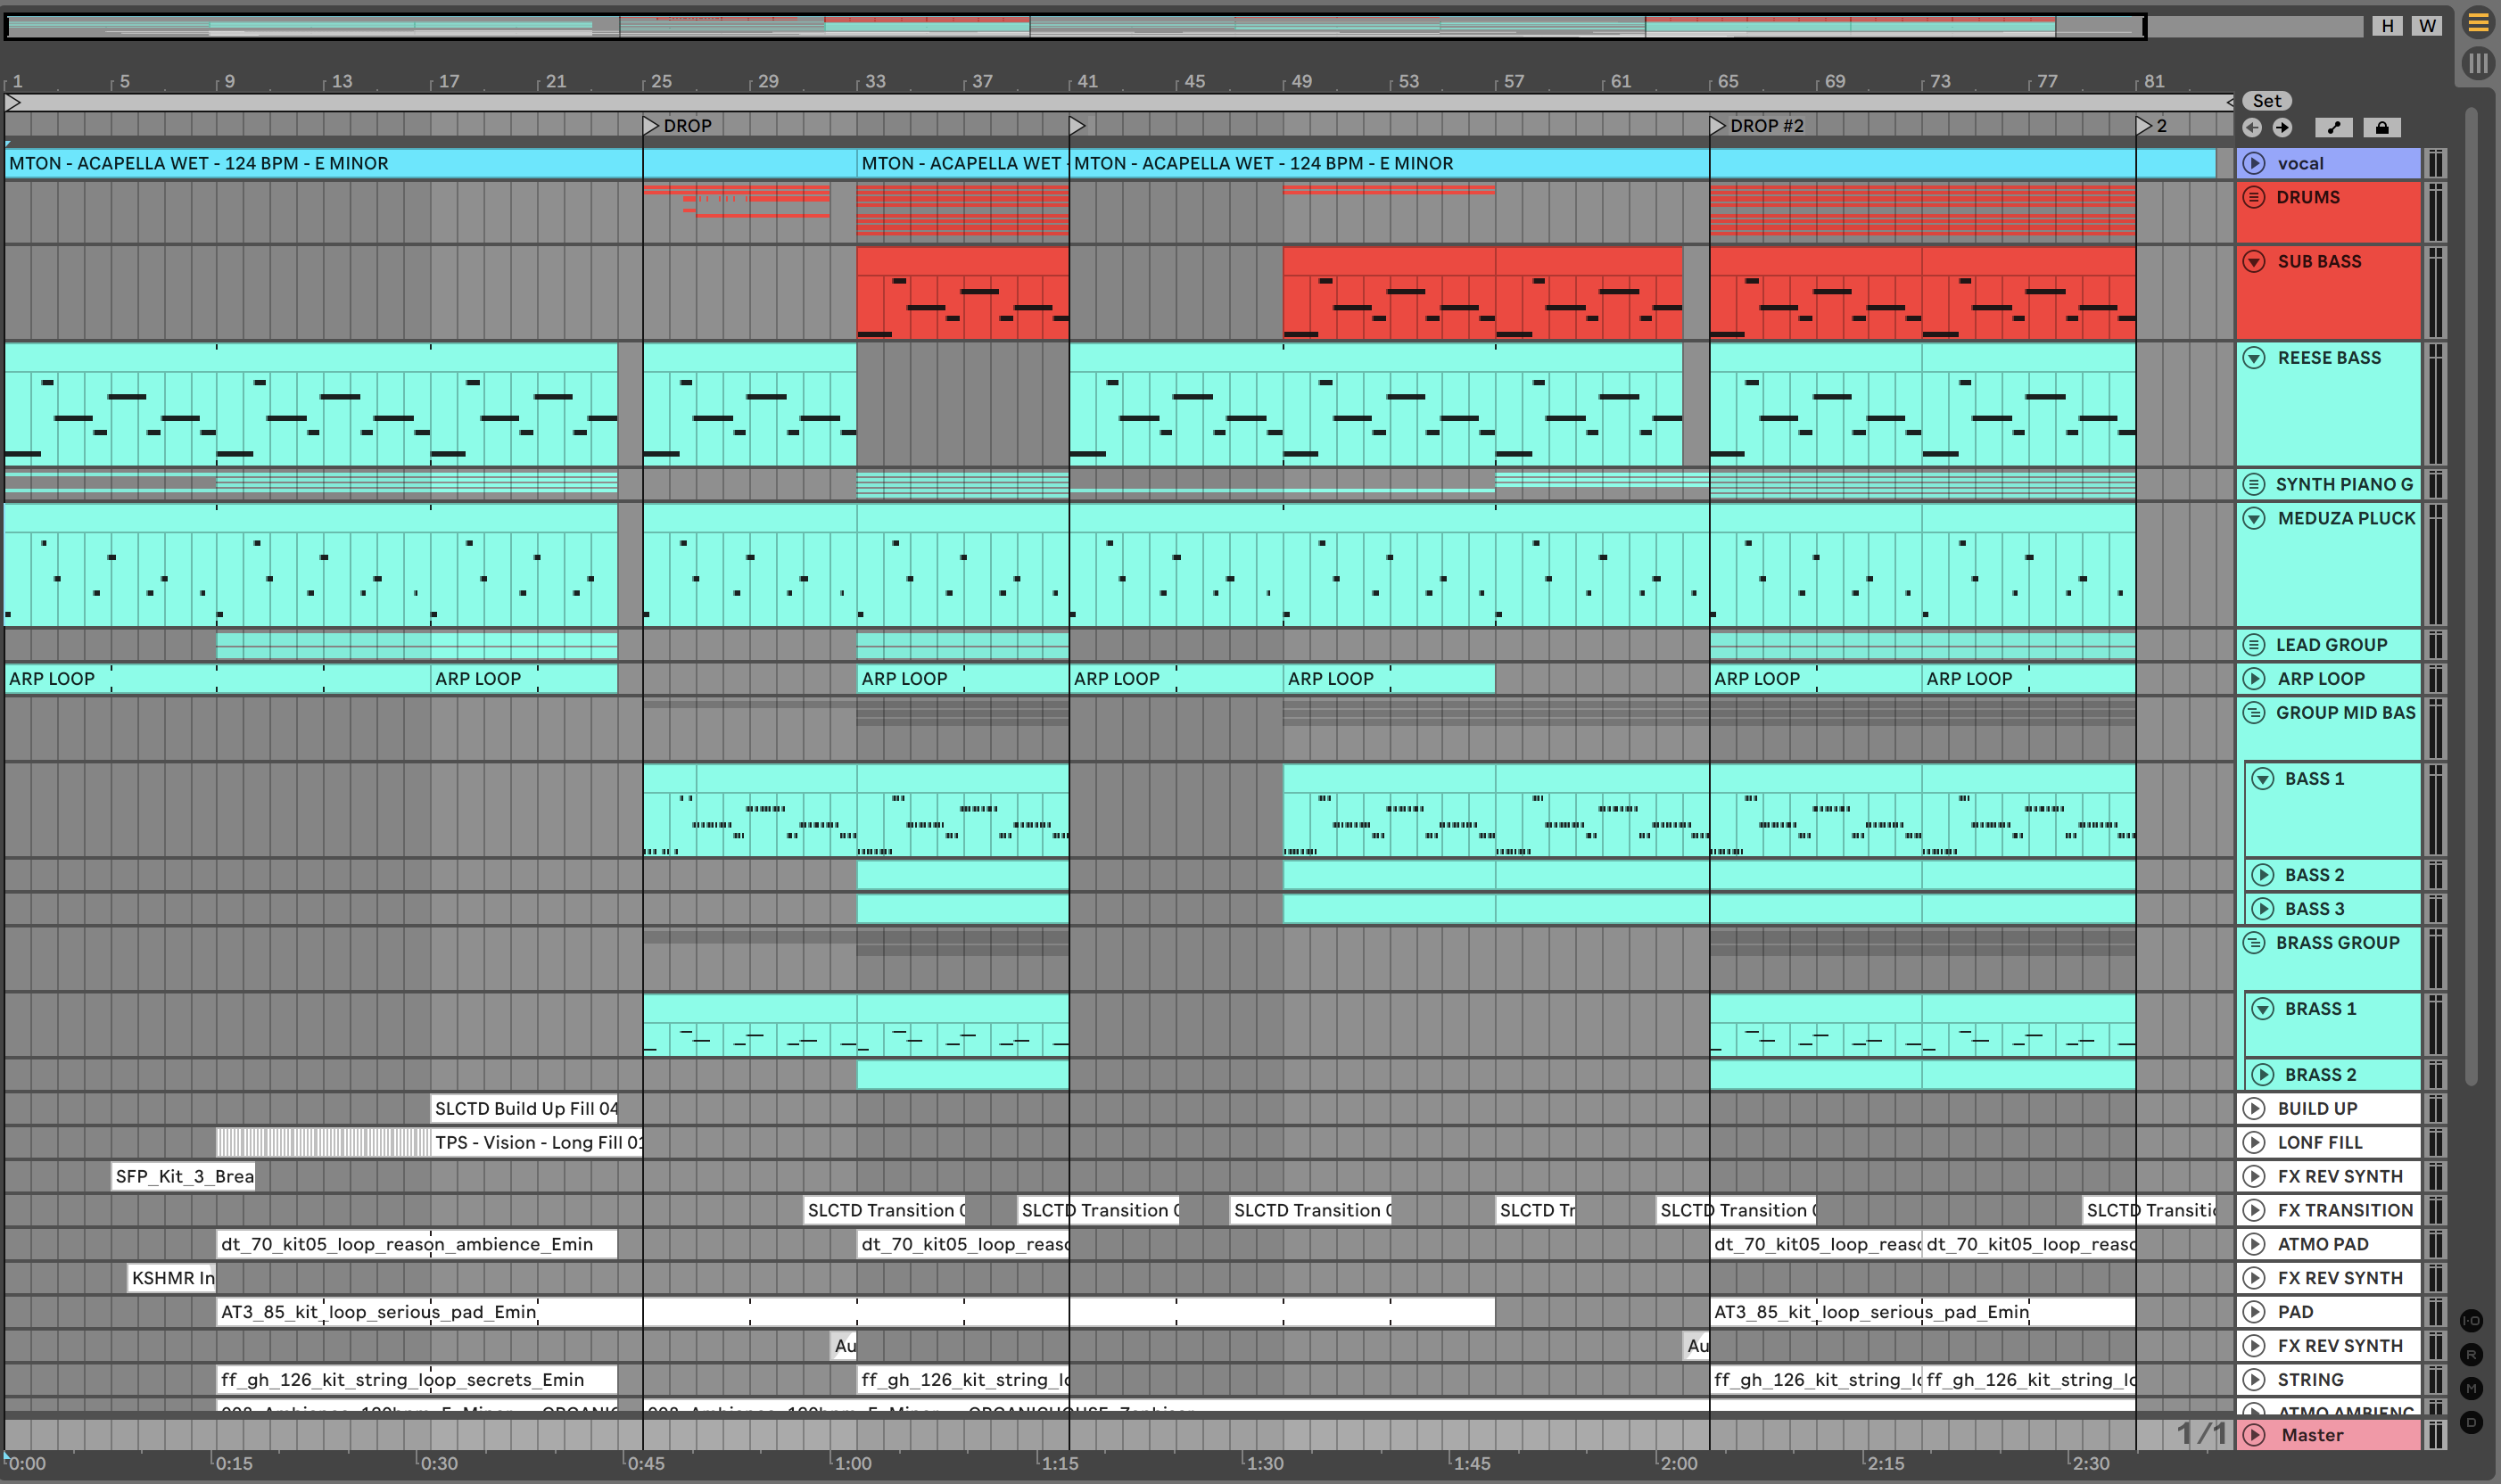Select the FX TRANSITION track header
The image size is (2501, 1484).
[x=2344, y=1210]
